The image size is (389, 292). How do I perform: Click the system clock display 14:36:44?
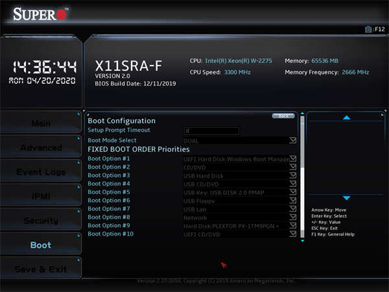(45, 67)
